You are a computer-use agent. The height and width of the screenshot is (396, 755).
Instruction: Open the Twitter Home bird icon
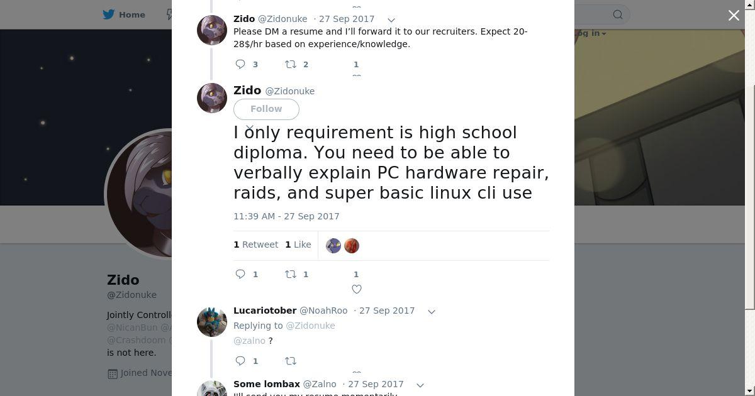point(109,14)
